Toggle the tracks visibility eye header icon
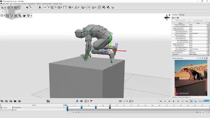210x118 pixels. pyautogui.click(x=64, y=105)
